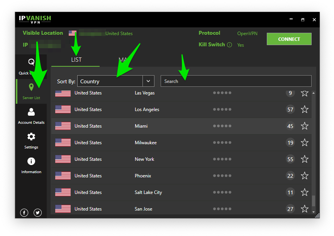Favorite the Miami server

[305, 126]
